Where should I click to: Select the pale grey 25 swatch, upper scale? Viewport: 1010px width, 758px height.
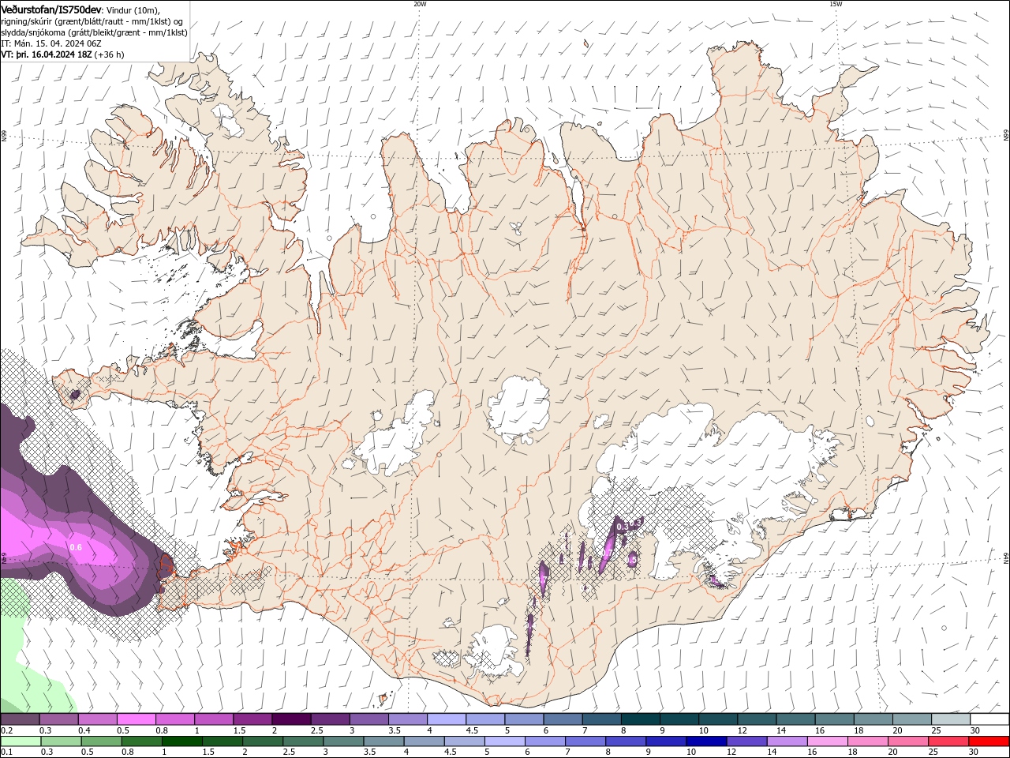pos(951,719)
